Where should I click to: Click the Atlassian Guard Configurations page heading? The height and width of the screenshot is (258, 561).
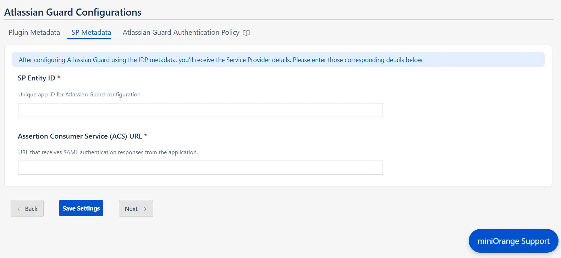click(x=72, y=12)
